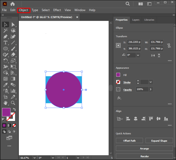
Task: Select the Hand tool
Action: tap(5, 103)
